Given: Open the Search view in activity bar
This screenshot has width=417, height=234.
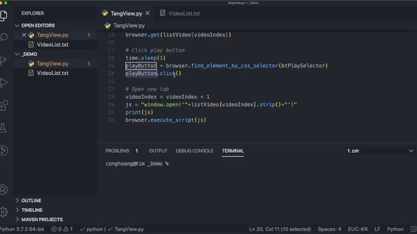Looking at the screenshot, I should click(4, 36).
